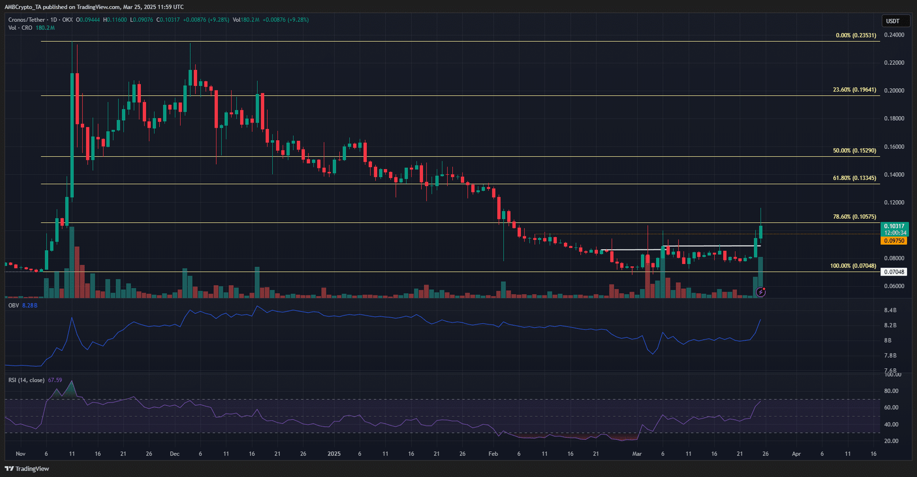Click the AMBCrypto_TA published header text
This screenshot has height=477, width=917.
point(94,7)
